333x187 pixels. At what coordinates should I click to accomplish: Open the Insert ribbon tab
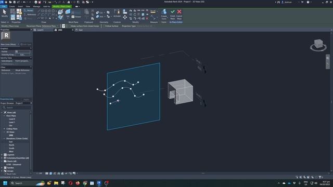point(20,7)
